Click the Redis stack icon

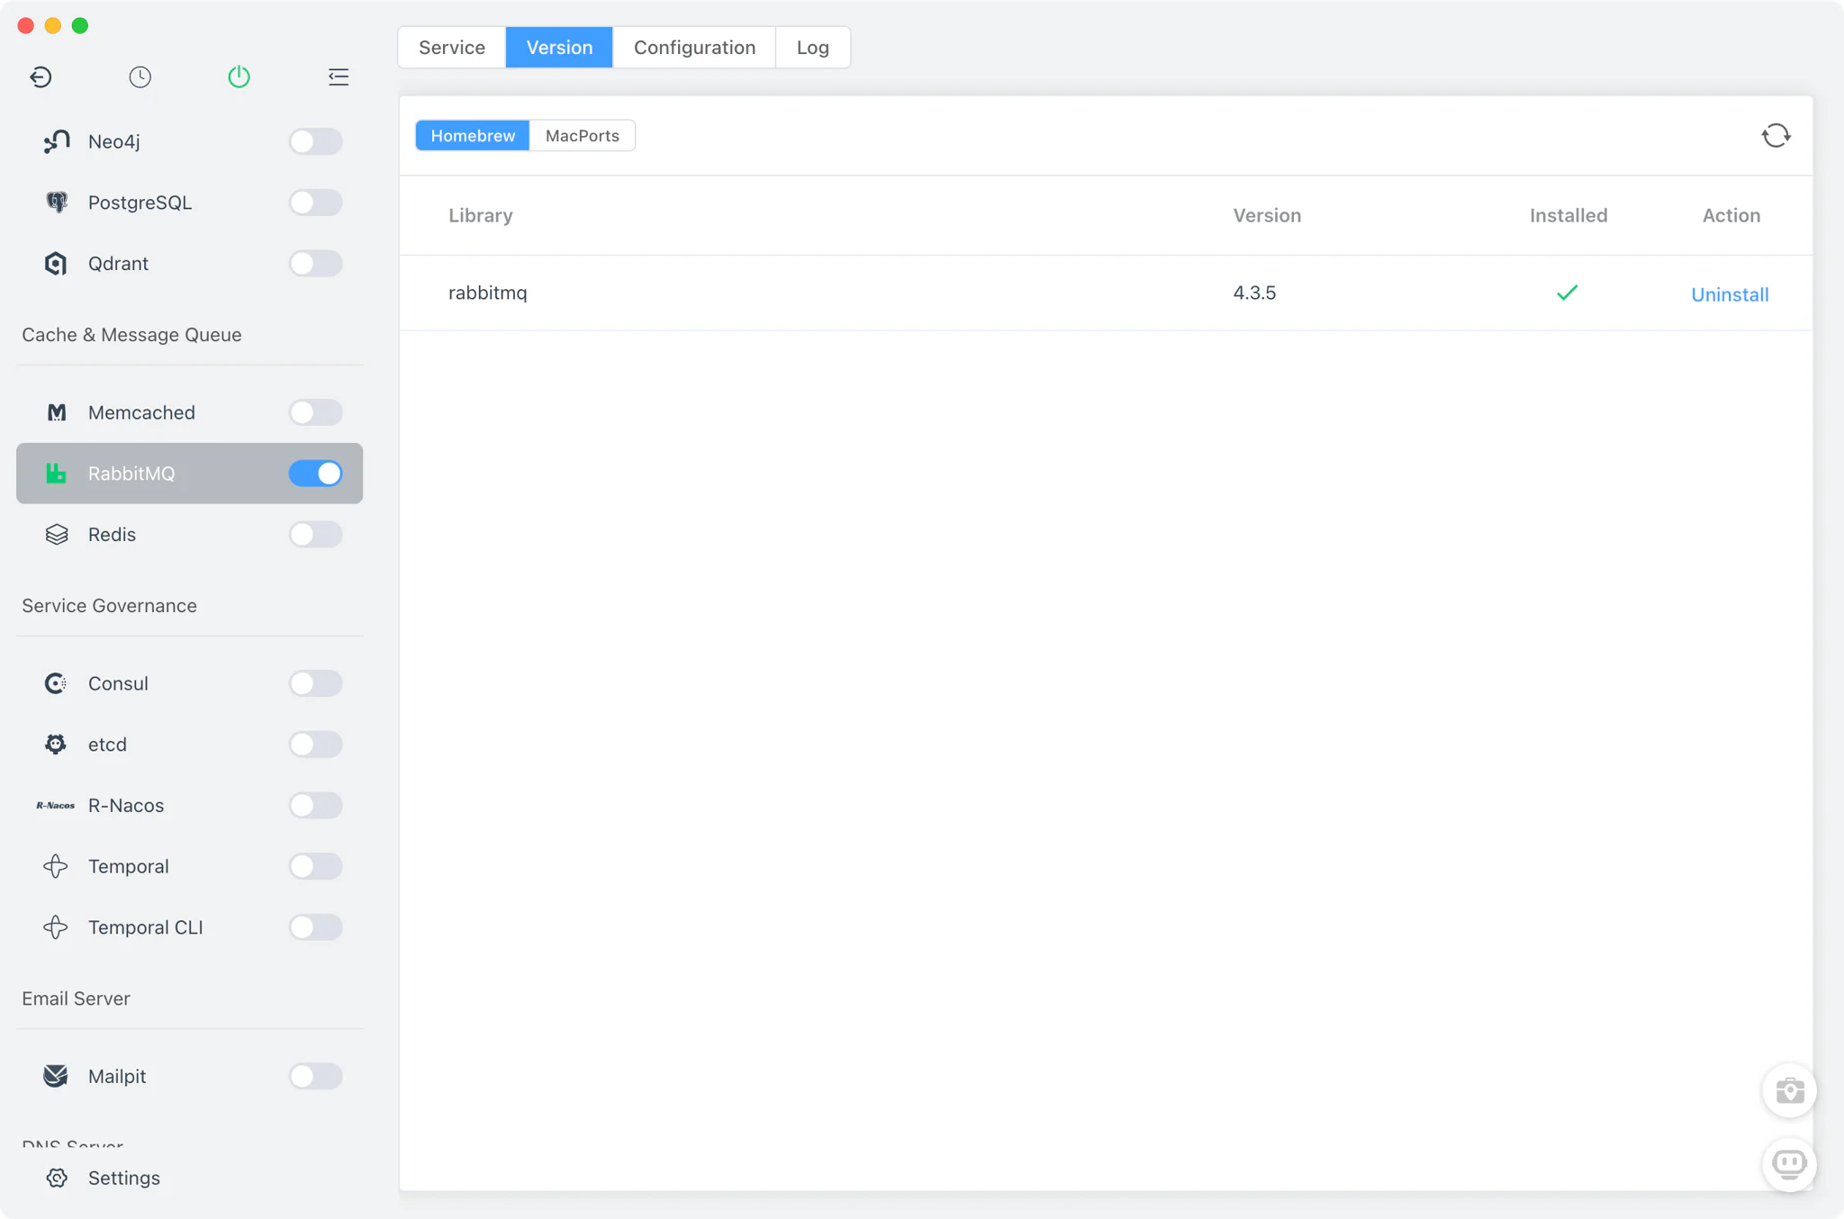click(x=56, y=535)
